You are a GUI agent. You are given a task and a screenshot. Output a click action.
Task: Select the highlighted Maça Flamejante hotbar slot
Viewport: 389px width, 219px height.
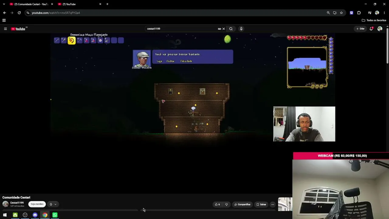(71, 40)
